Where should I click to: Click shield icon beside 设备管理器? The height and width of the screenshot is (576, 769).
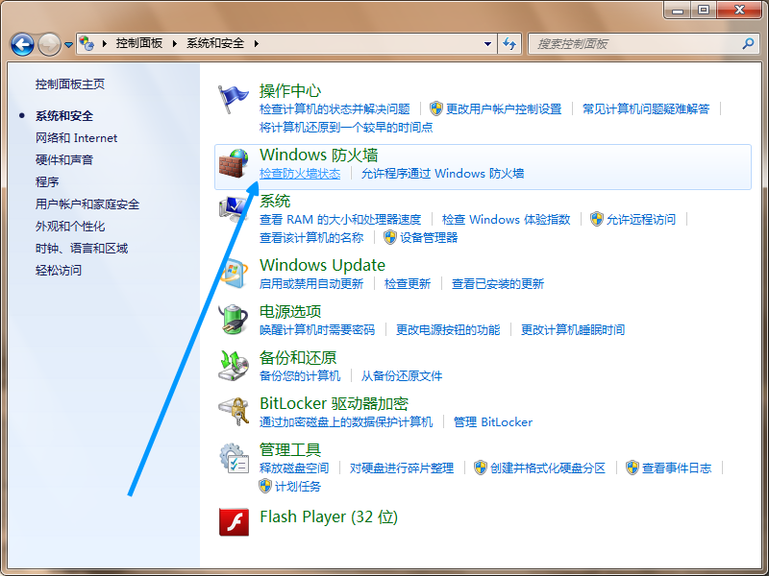click(x=390, y=237)
